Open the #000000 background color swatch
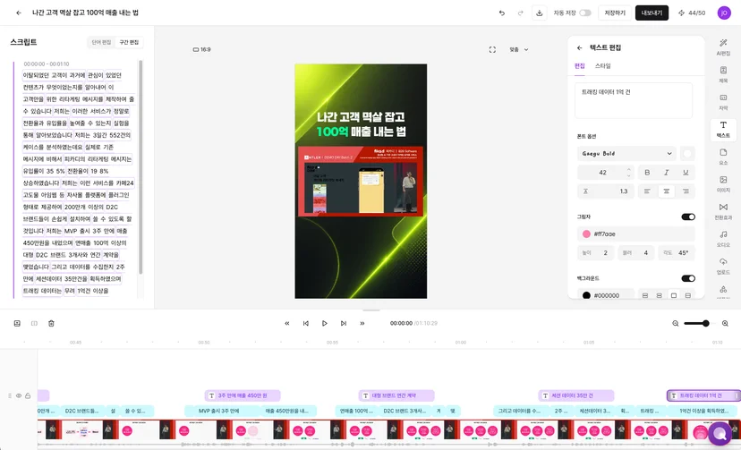The width and height of the screenshot is (741, 450). point(586,295)
